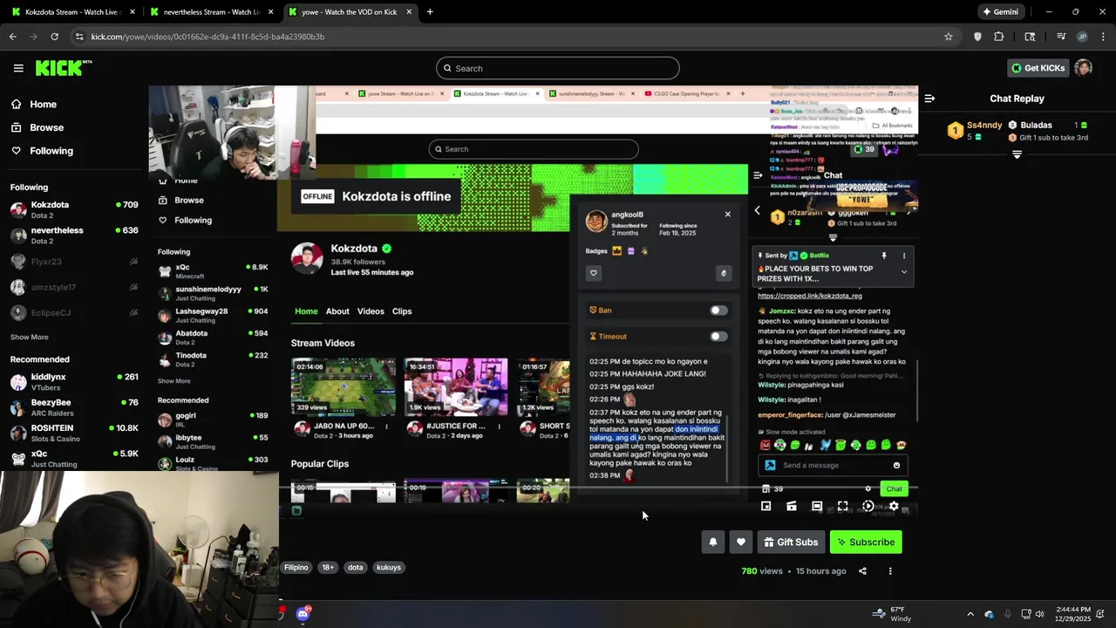Open the video player settings gear
This screenshot has height=628, width=1116.
[894, 506]
